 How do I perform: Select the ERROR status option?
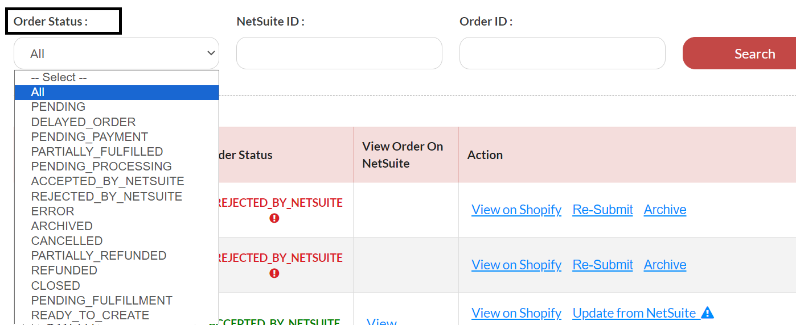coord(52,211)
